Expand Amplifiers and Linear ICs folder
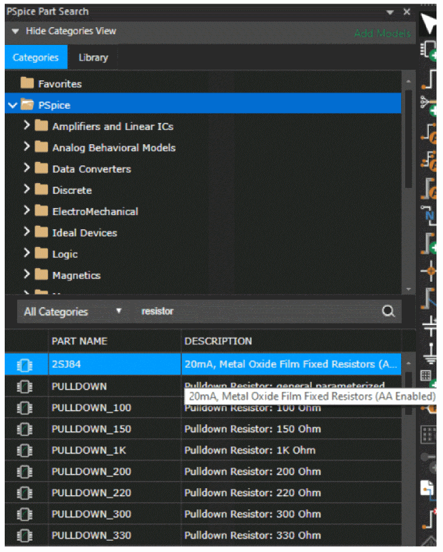The height and width of the screenshot is (552, 443). (27, 125)
